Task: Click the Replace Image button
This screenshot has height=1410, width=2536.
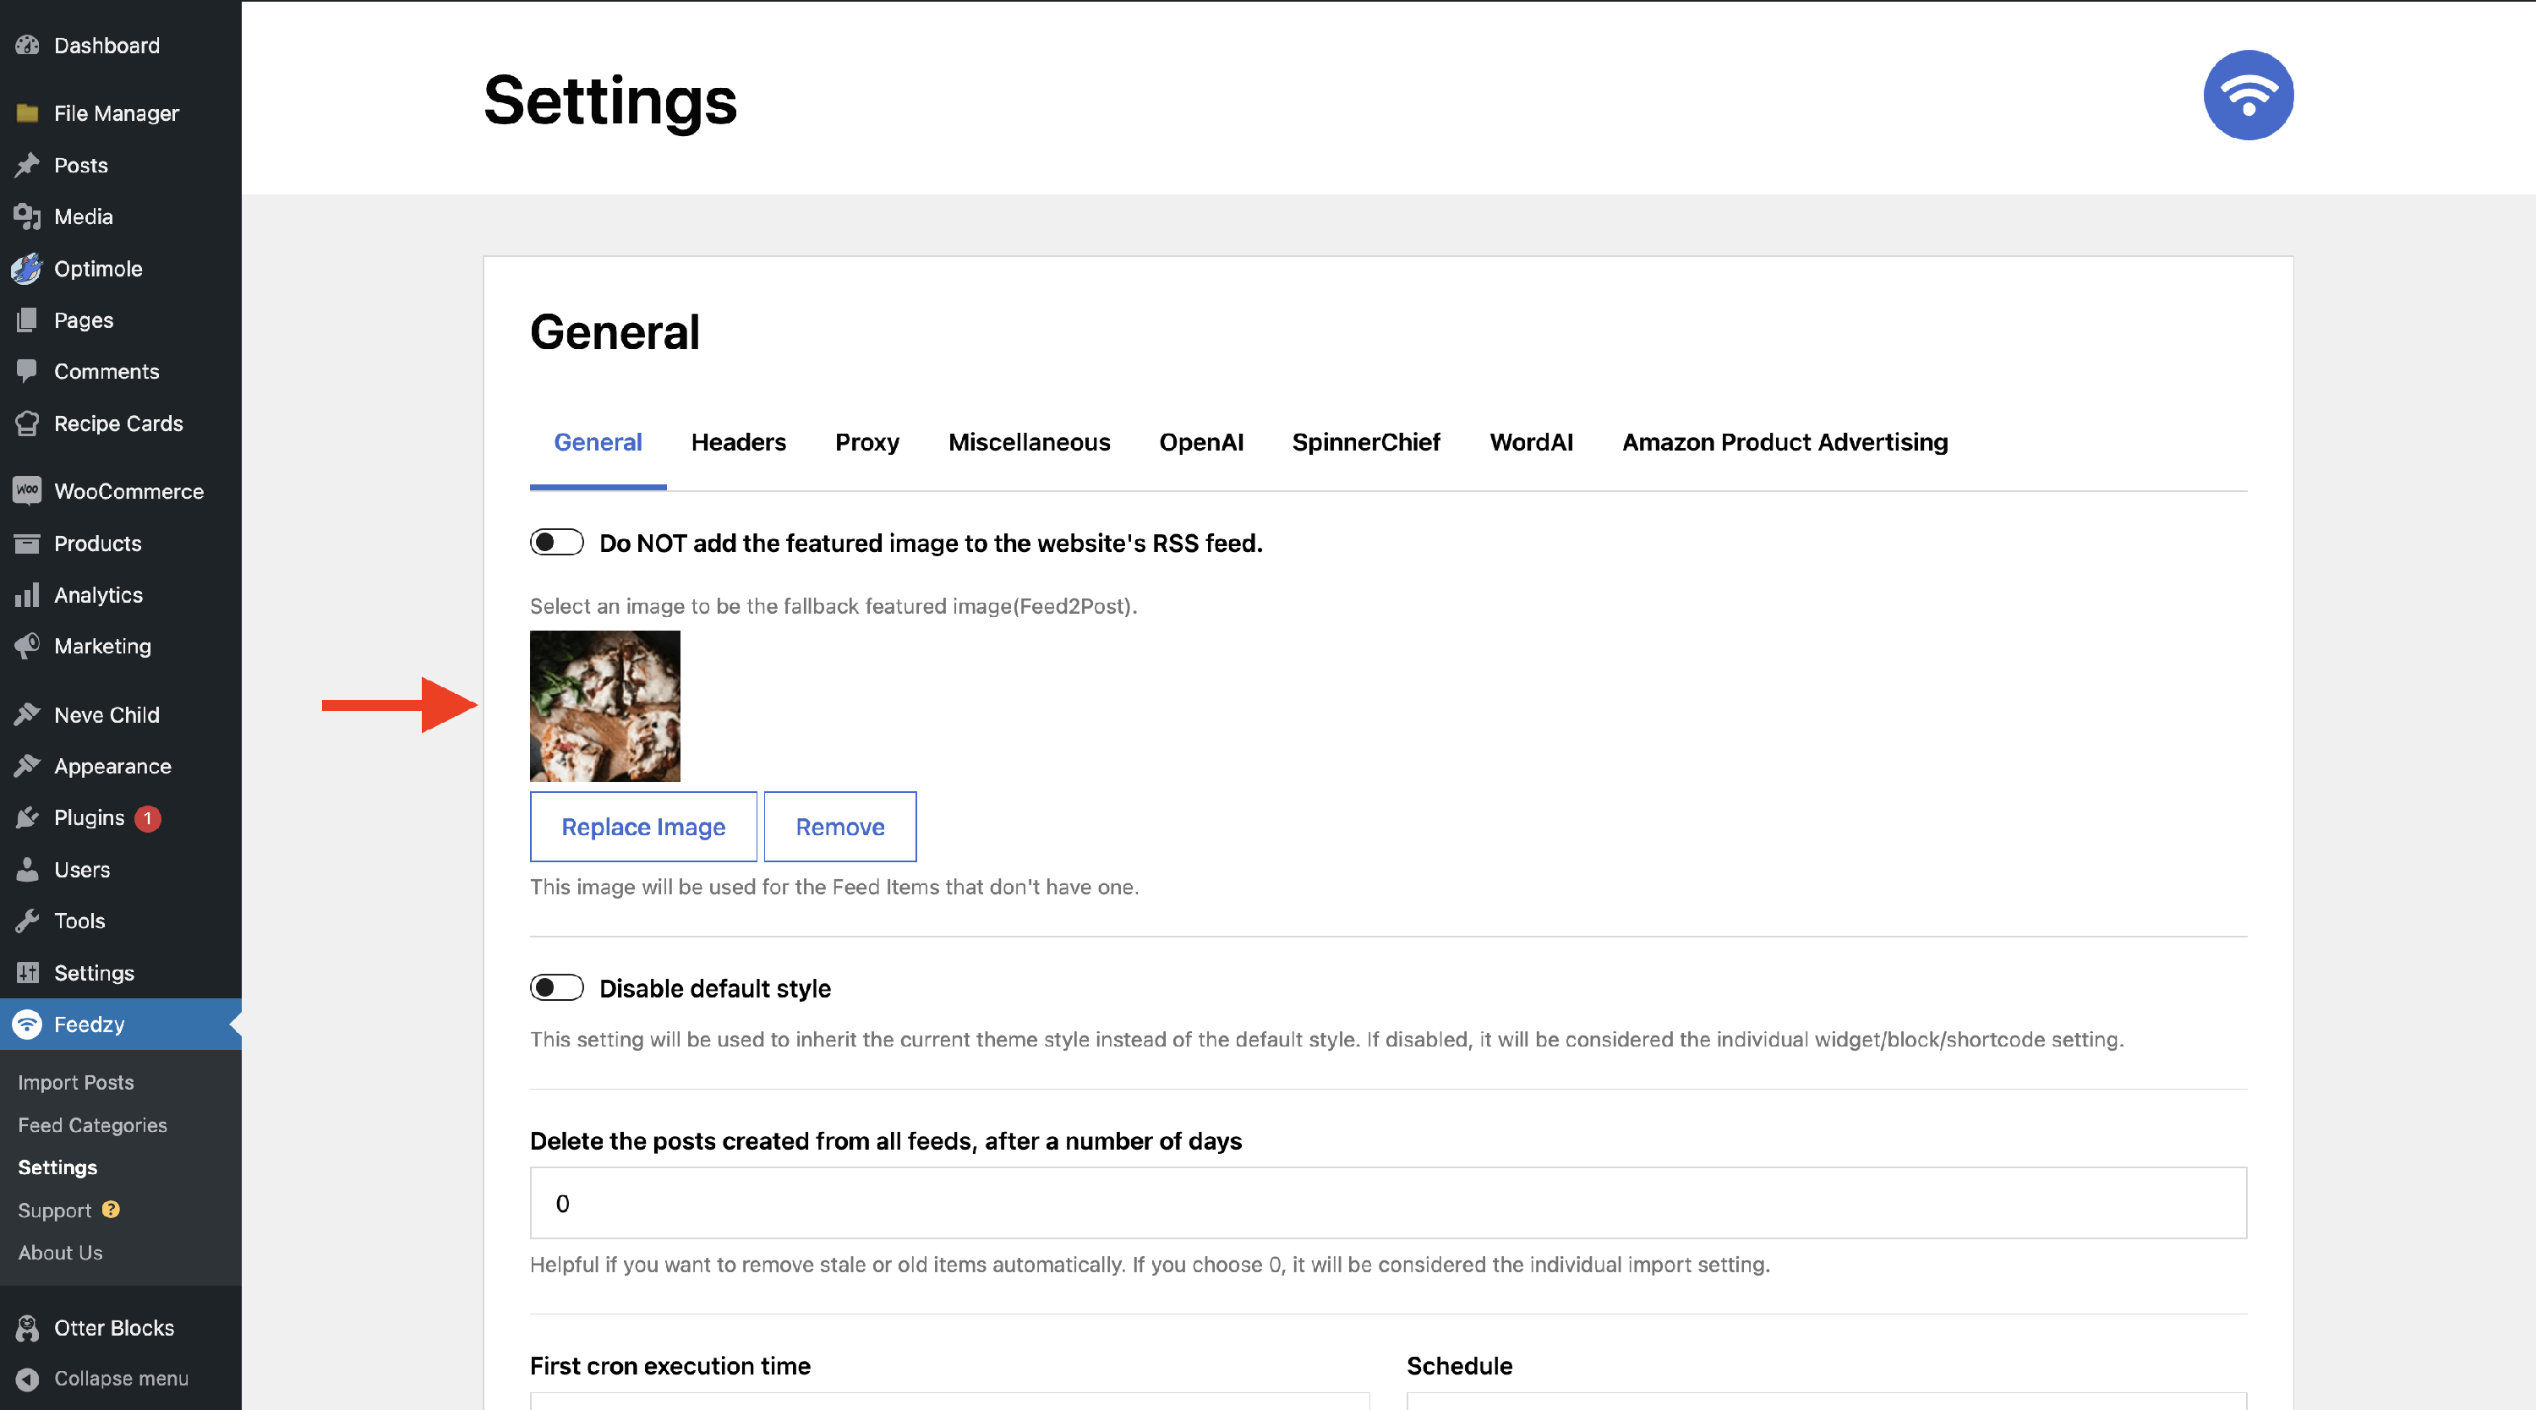Action: coord(642,827)
